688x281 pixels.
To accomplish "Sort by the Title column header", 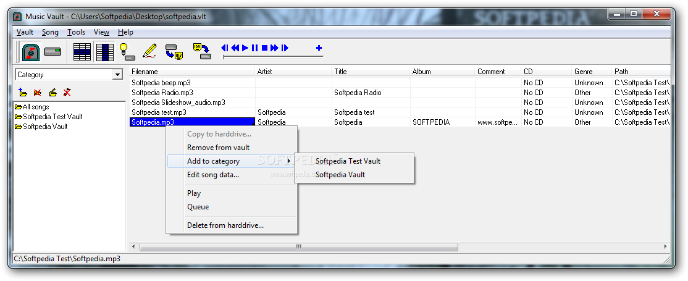I will click(371, 72).
